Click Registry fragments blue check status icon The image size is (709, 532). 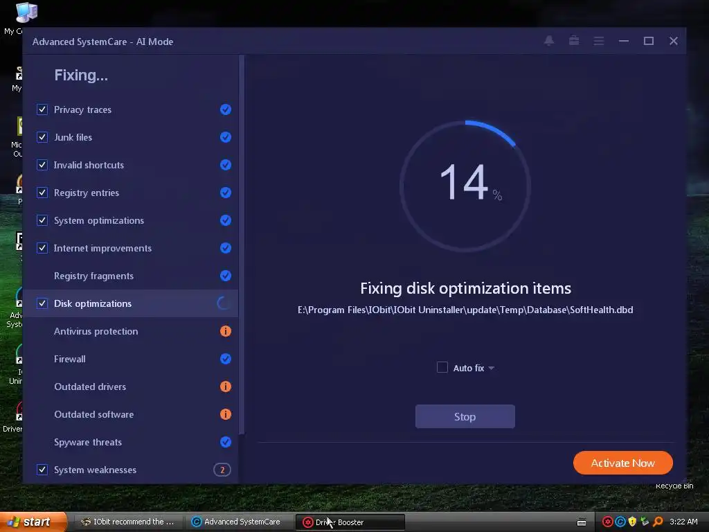point(226,276)
